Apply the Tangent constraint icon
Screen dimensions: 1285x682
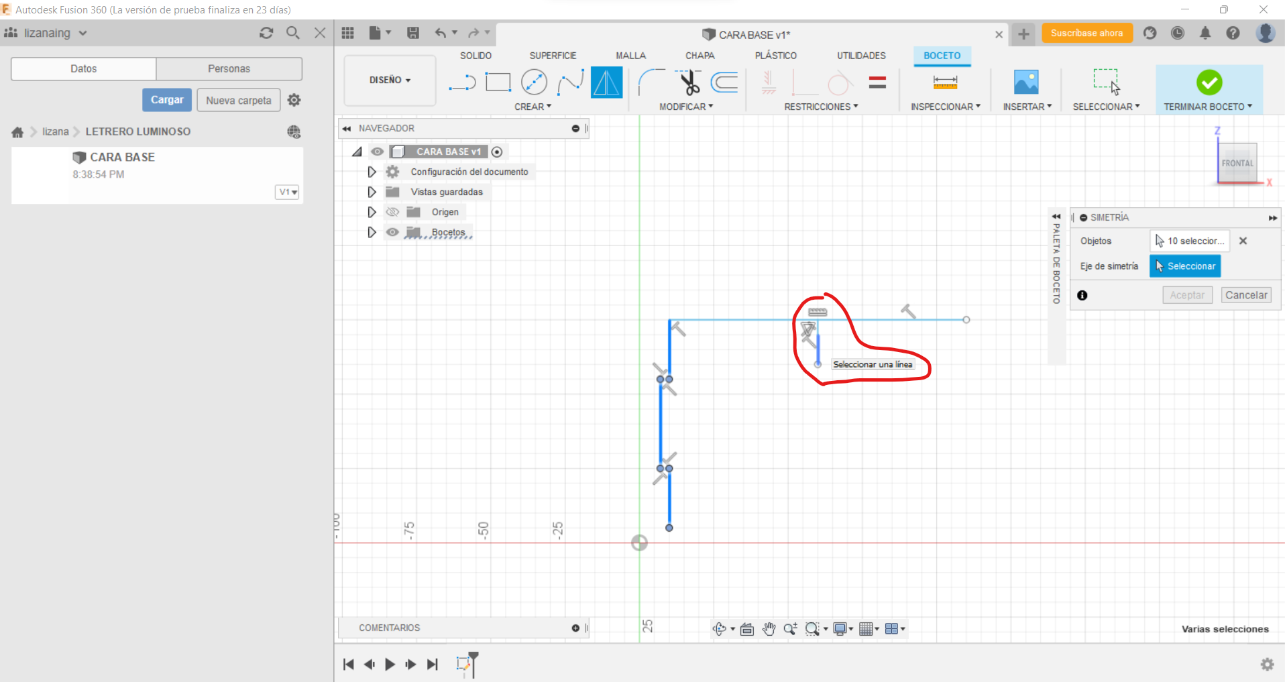pyautogui.click(x=840, y=82)
